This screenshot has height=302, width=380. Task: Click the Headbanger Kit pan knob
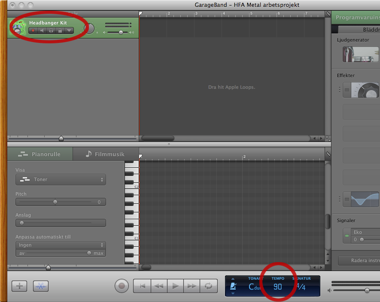coord(89,28)
